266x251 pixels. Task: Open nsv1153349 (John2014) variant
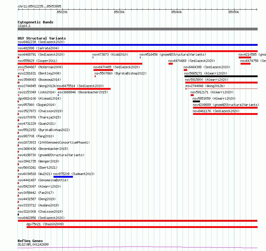37,92
